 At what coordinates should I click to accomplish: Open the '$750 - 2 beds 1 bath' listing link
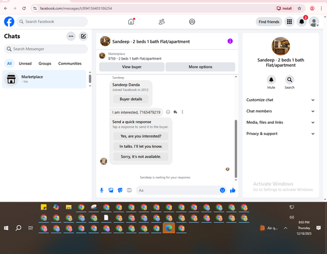(x=135, y=58)
